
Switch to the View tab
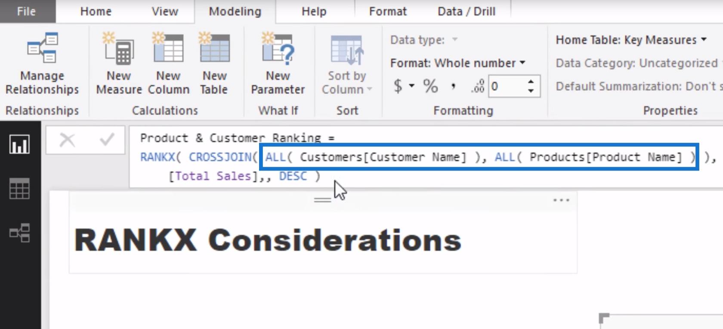pyautogui.click(x=165, y=11)
